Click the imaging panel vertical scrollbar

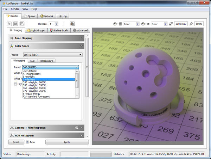point(87,67)
